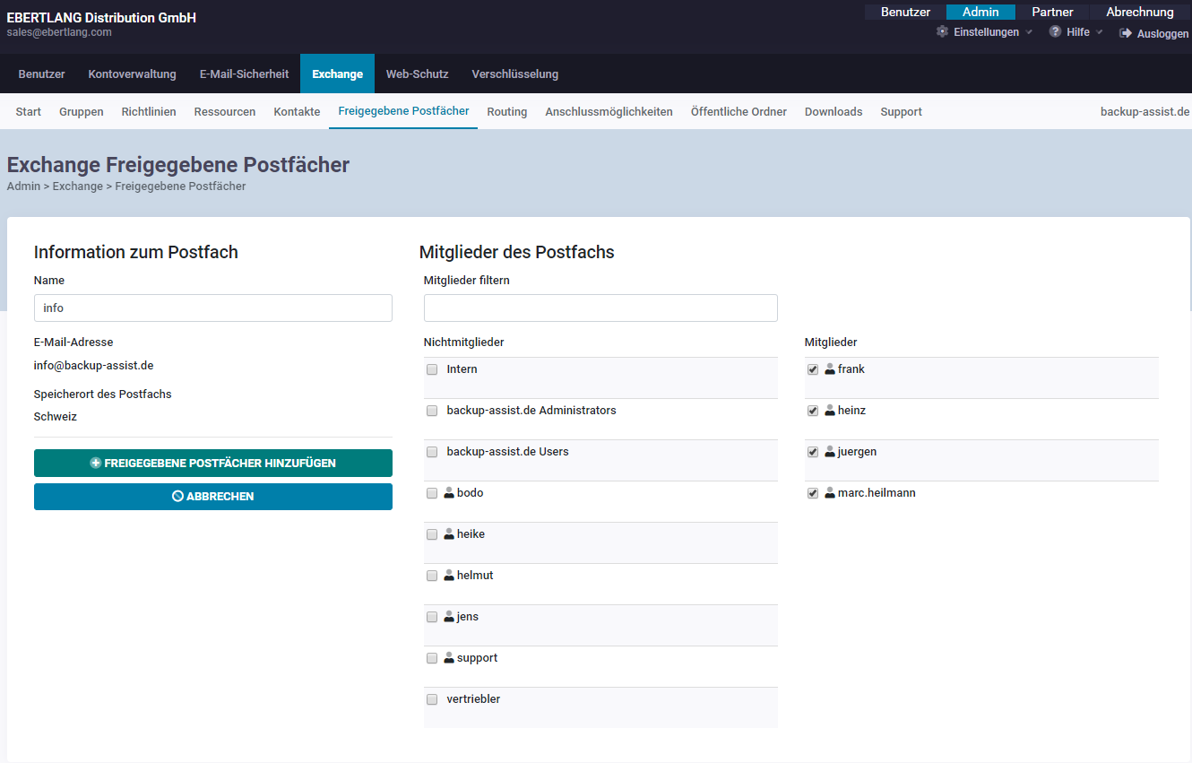Click the user icon beside marc.heilmann

(x=830, y=493)
